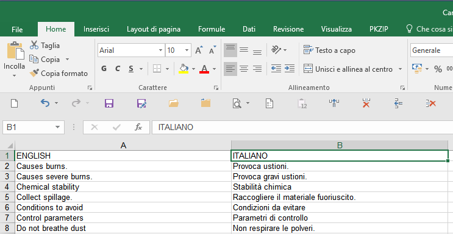This screenshot has height=234, width=453.
Task: Click the insert function fx button
Action: [138, 127]
